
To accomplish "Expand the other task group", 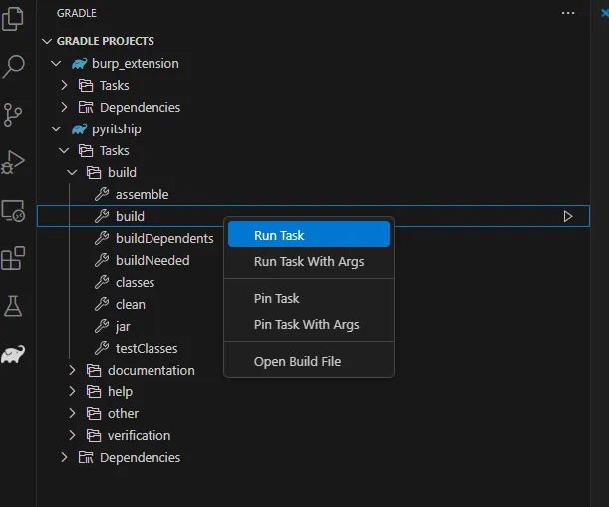I will (72, 413).
